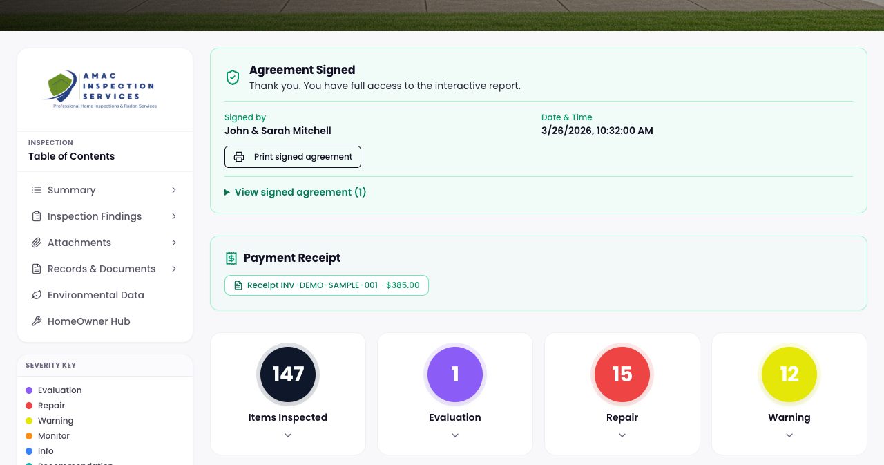Click the red Repair count circle
Screen dimensions: 884x465
pyautogui.click(x=622, y=374)
